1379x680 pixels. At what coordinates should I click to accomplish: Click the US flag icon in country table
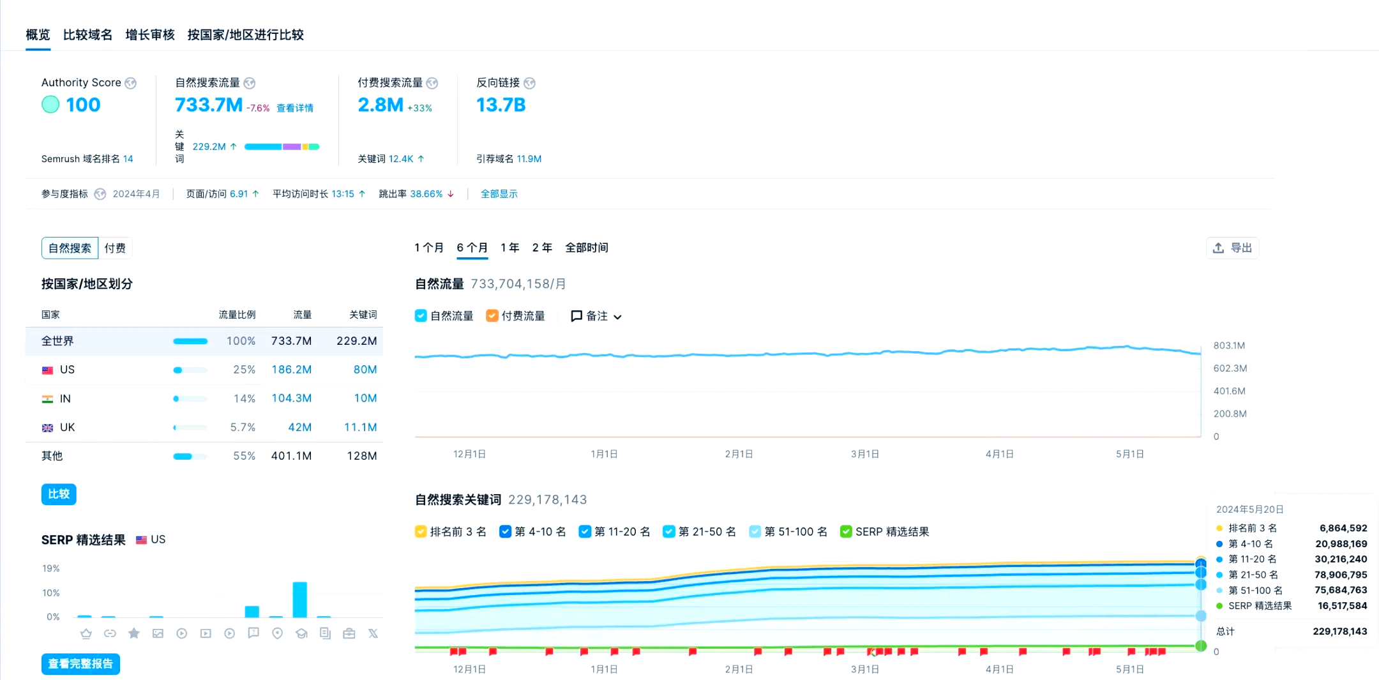[x=47, y=370]
